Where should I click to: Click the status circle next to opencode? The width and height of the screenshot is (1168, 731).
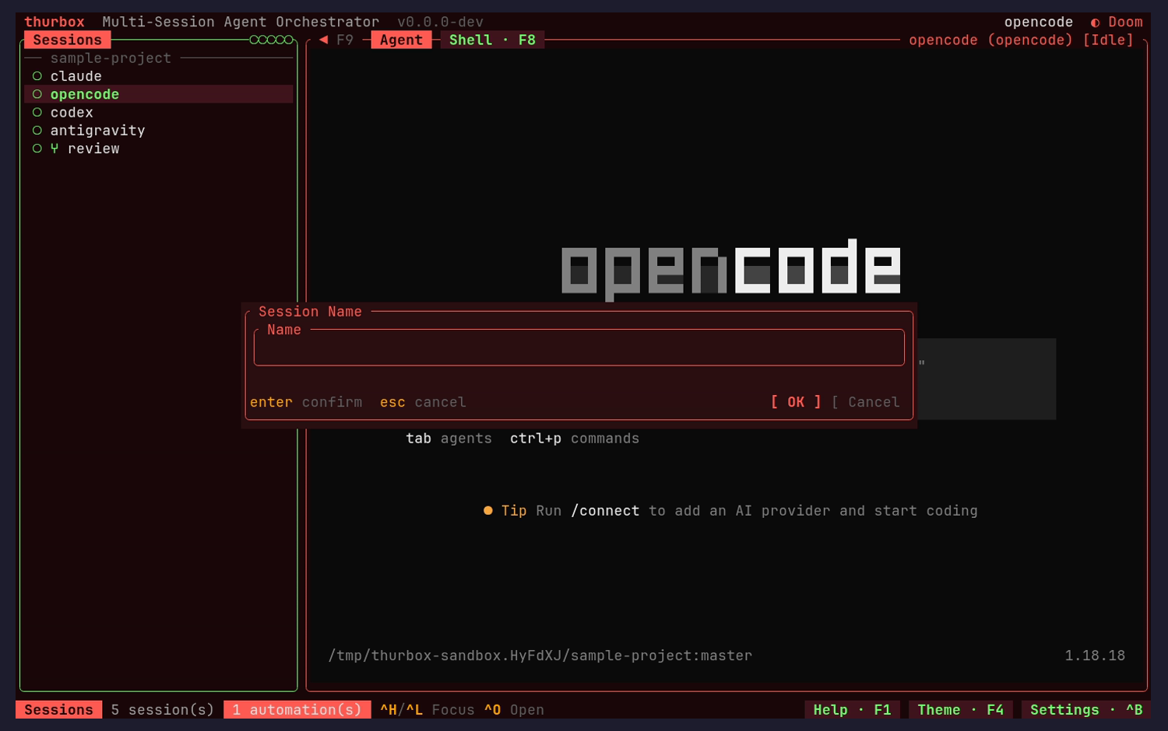tap(37, 94)
